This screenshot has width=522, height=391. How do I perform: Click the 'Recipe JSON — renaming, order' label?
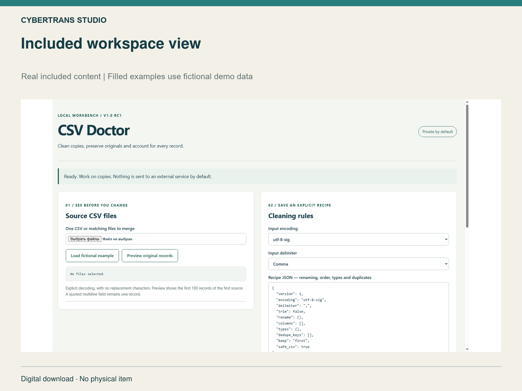pyautogui.click(x=320, y=278)
